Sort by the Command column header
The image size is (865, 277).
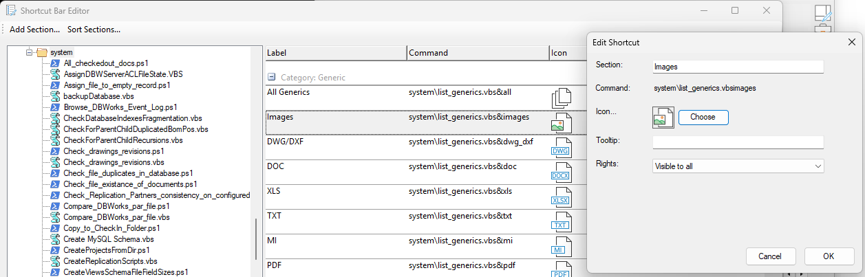478,53
